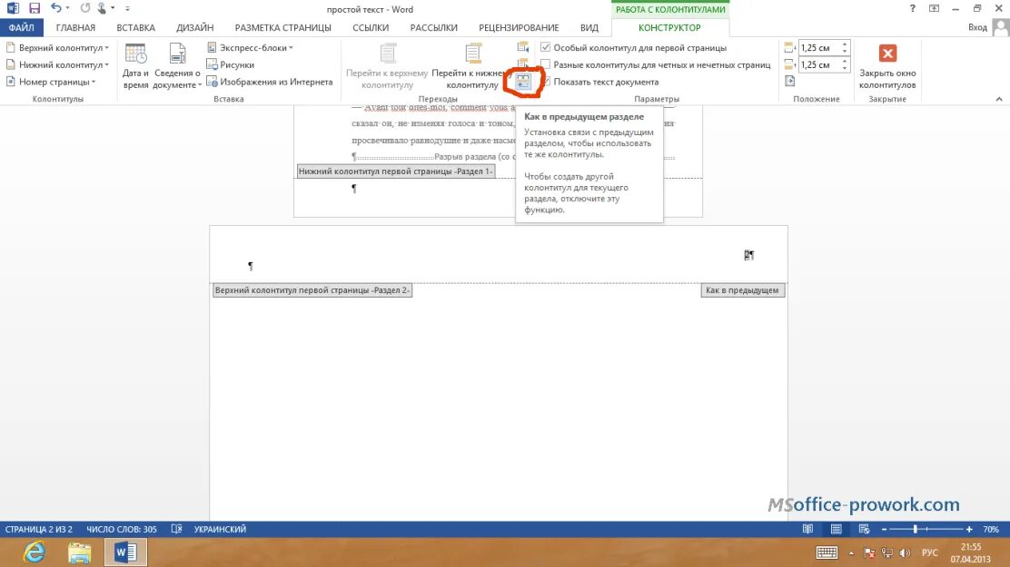Click УКРАИНСКИЙ language indicator

pos(220,529)
